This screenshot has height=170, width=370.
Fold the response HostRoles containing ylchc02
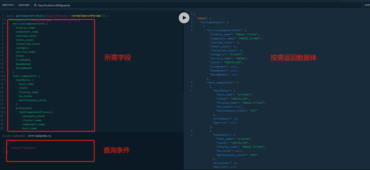pos(192,135)
